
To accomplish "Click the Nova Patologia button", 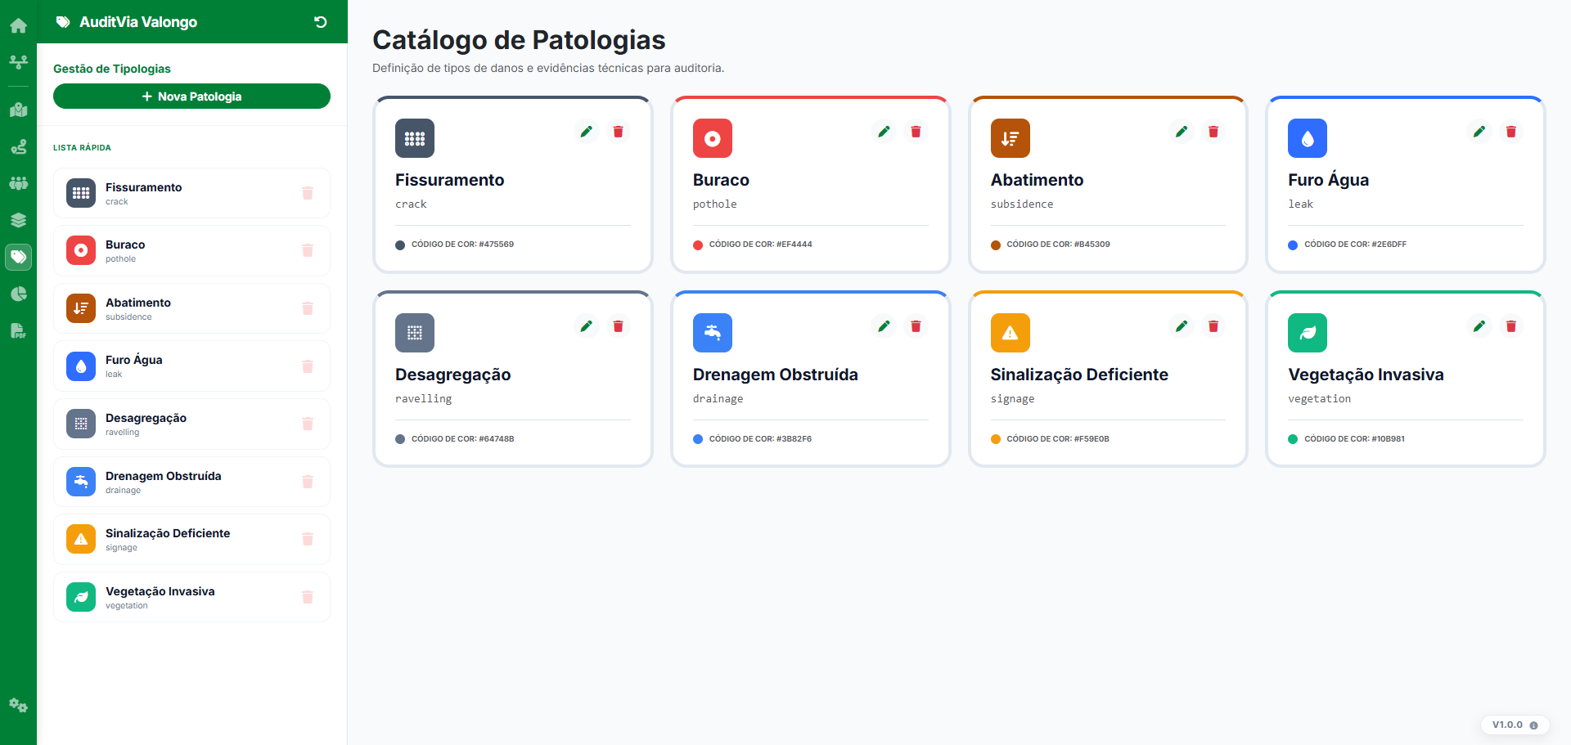I will (191, 96).
